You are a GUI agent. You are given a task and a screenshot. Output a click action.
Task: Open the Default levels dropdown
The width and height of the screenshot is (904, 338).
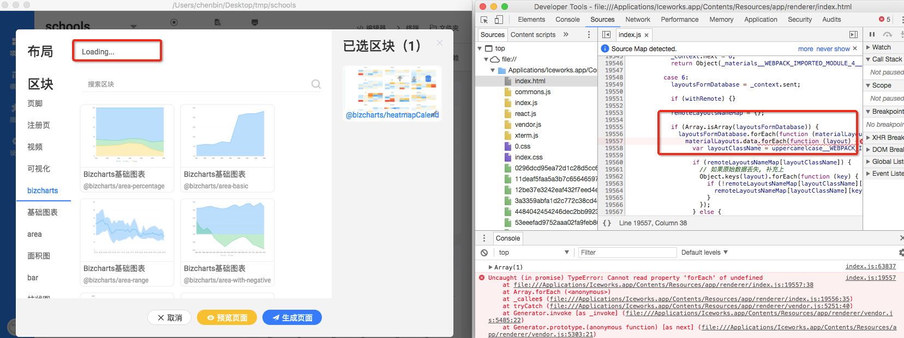[704, 253]
